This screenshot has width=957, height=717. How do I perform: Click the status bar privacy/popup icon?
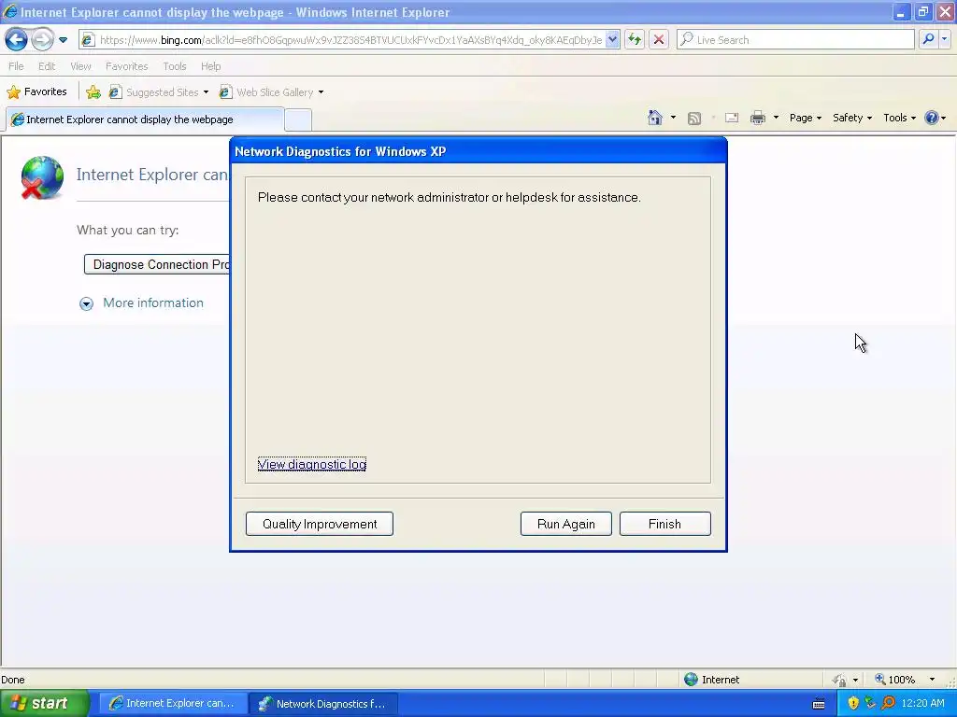coord(840,680)
